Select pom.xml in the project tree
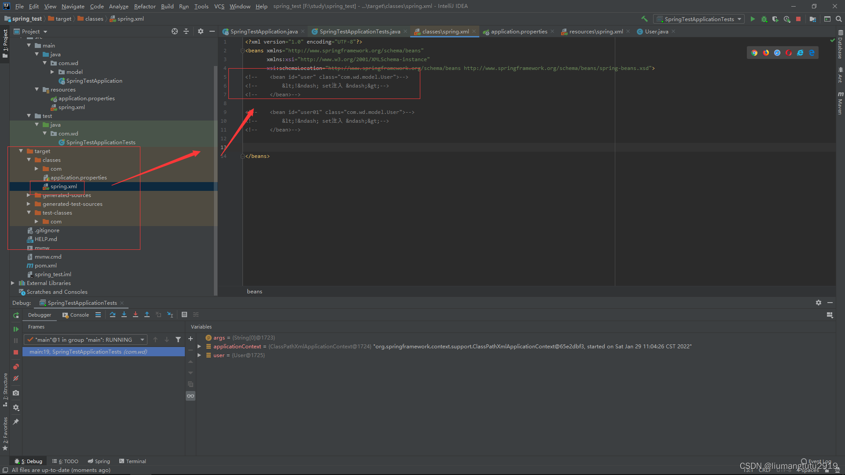 45,266
